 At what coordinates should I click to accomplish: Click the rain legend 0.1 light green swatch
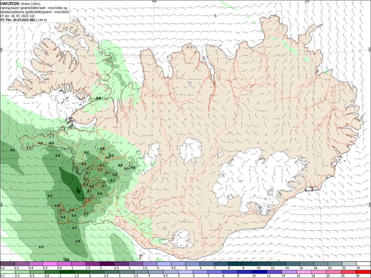tap(7, 272)
